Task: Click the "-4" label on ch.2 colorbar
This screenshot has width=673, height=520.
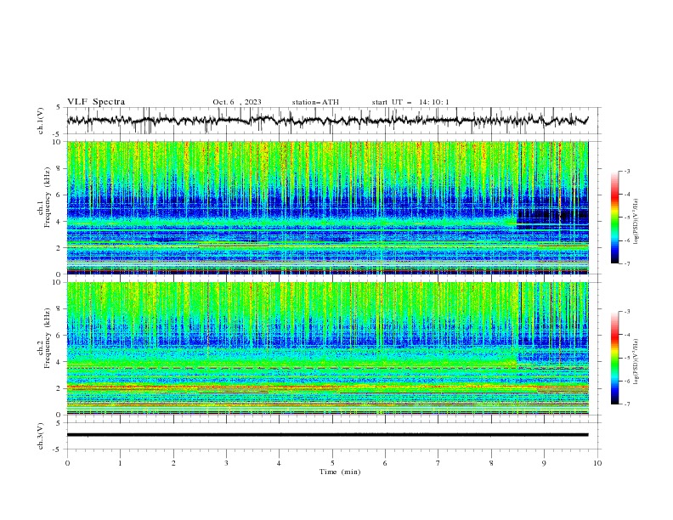Action: [626, 335]
